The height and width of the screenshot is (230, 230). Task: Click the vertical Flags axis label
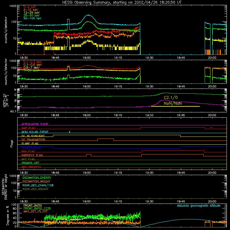(12, 143)
